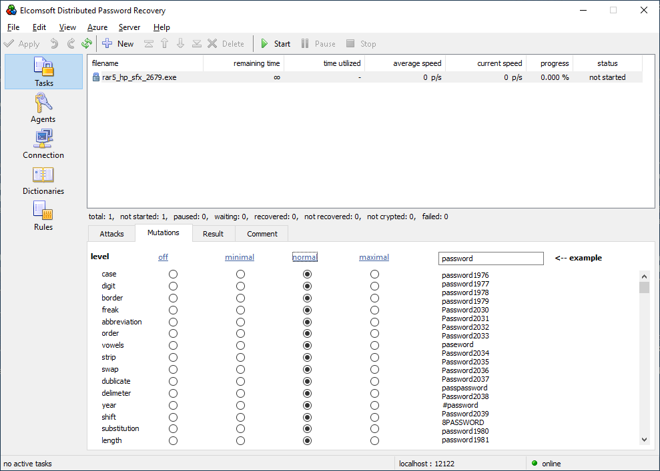Screen dimensions: 660x471
Task: Move task to bottom of queue
Action: [x=197, y=44]
